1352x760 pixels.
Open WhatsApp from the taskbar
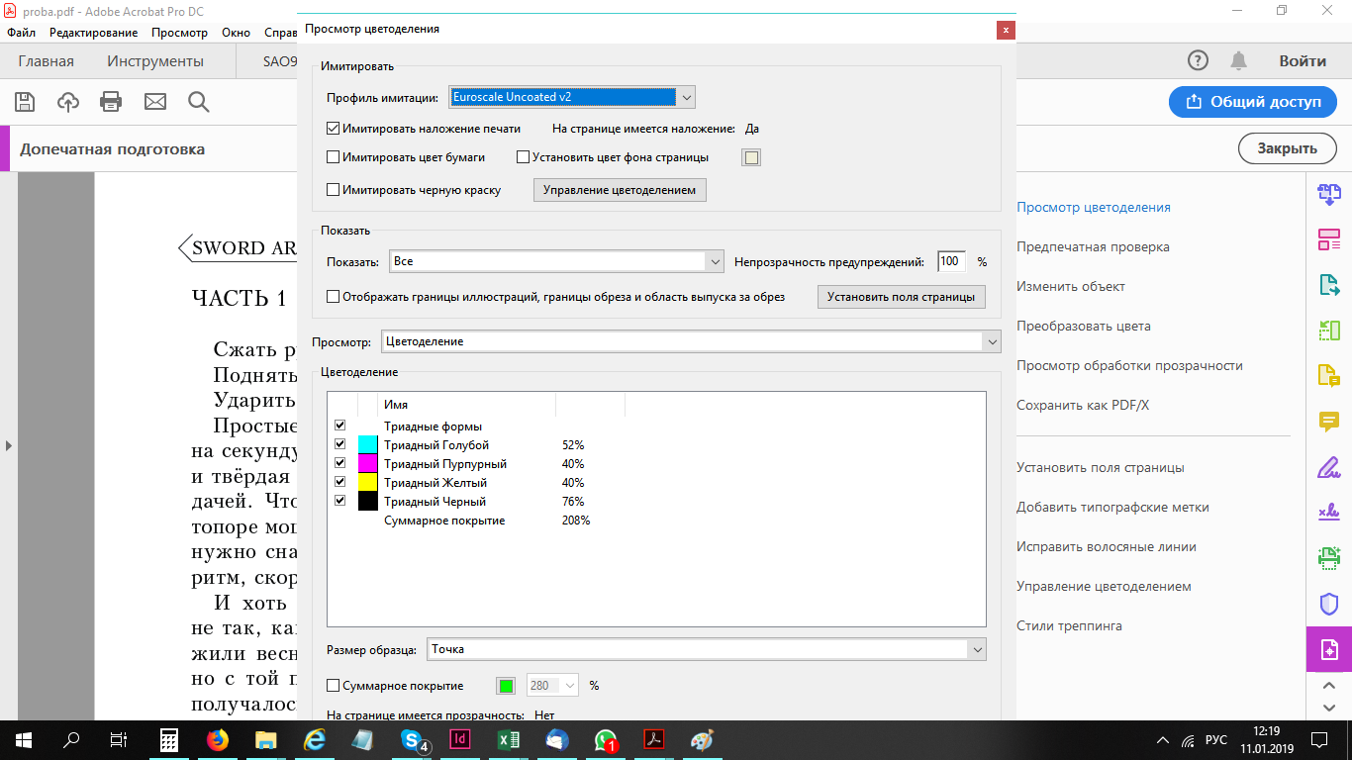click(x=605, y=739)
